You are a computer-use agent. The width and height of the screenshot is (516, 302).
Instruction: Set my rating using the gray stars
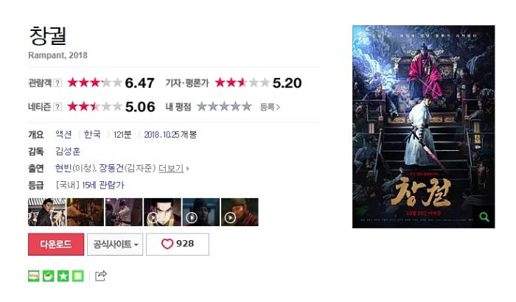(224, 107)
